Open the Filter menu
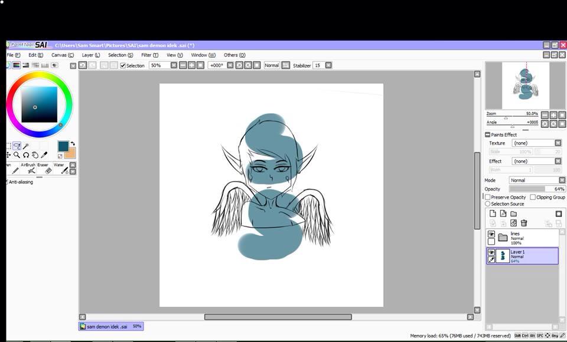 149,55
